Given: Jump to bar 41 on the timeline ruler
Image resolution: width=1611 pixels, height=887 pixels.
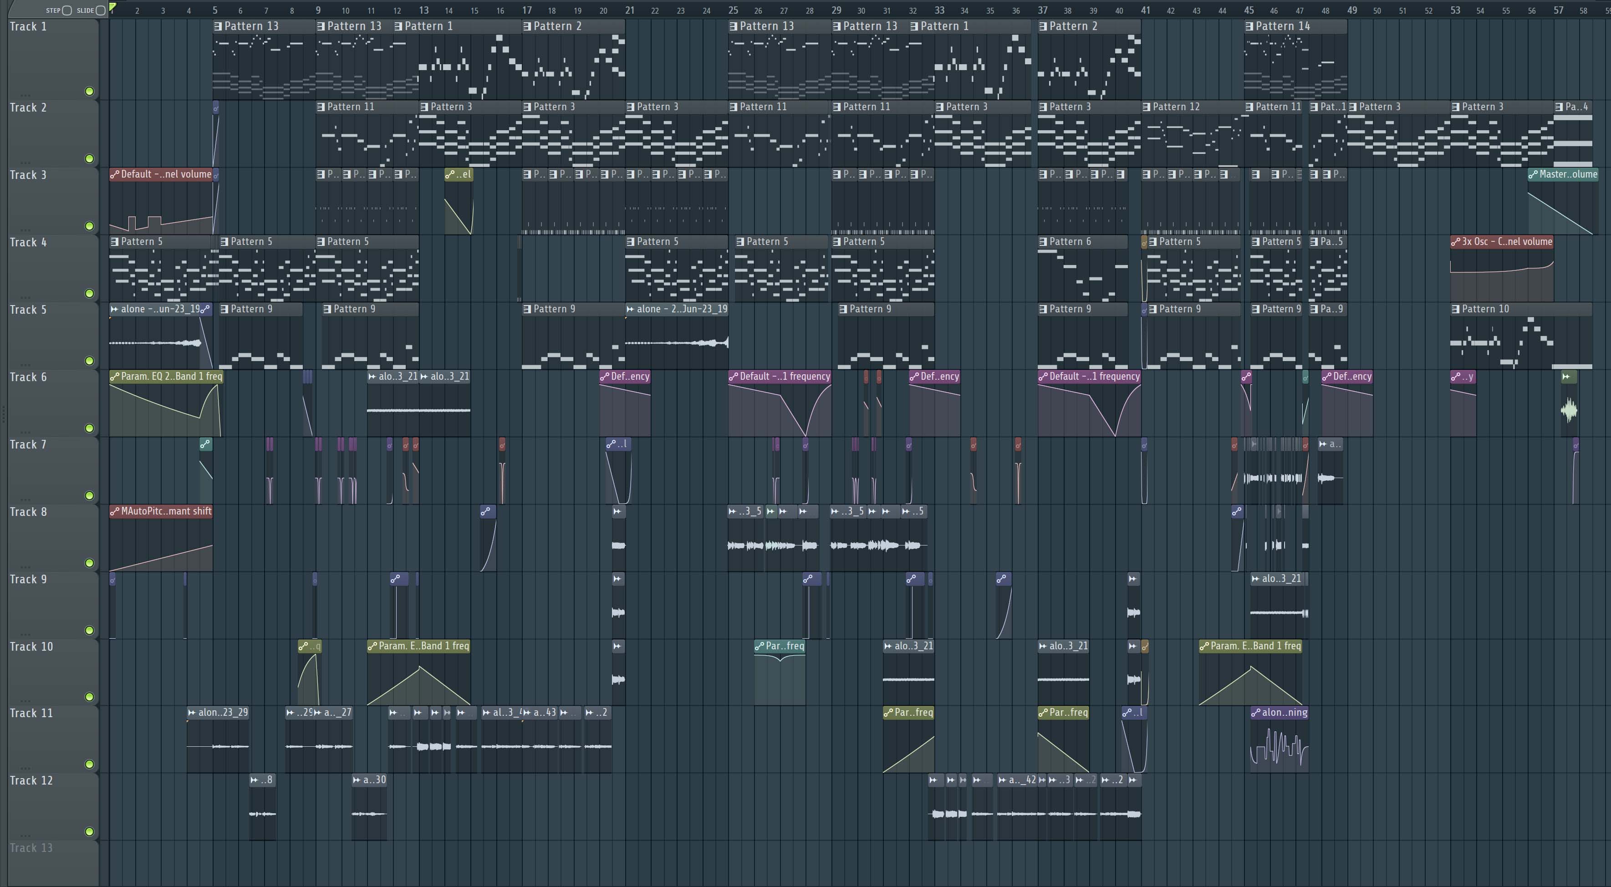Looking at the screenshot, I should pyautogui.click(x=1145, y=10).
